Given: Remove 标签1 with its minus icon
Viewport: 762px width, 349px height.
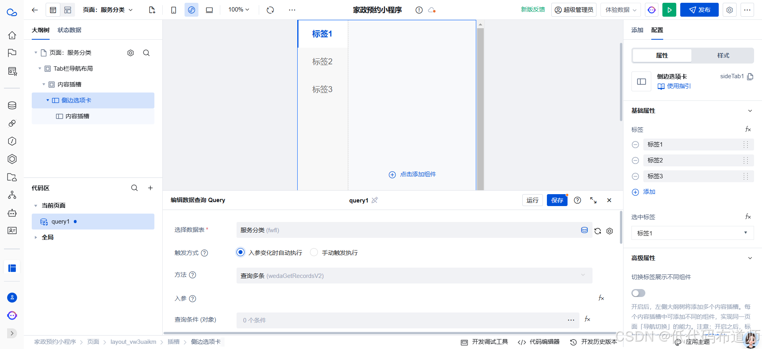Looking at the screenshot, I should 635,145.
